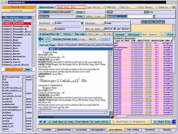Screen dimensions: 178x134
Task: Click the gray forward arrow icon
Action: [x=47, y=39]
